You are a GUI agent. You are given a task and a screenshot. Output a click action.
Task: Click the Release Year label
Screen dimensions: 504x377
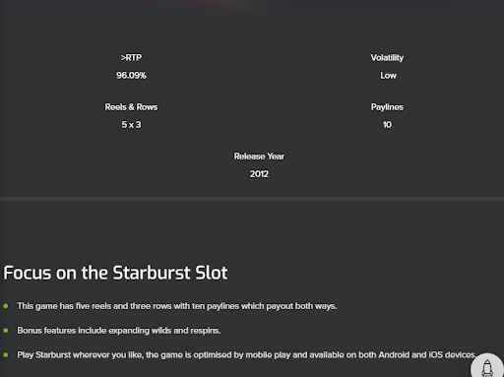click(x=259, y=157)
